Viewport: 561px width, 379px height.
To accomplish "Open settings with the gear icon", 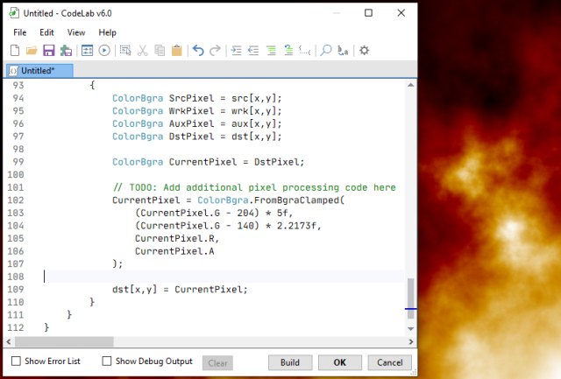I will [x=365, y=51].
